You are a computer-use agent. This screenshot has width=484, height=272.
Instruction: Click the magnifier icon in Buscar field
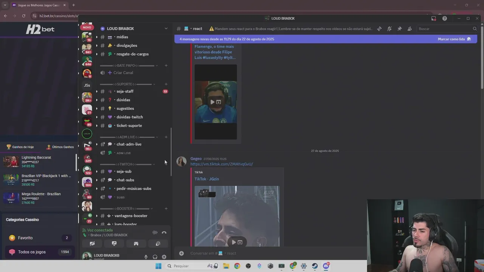[x=475, y=29]
